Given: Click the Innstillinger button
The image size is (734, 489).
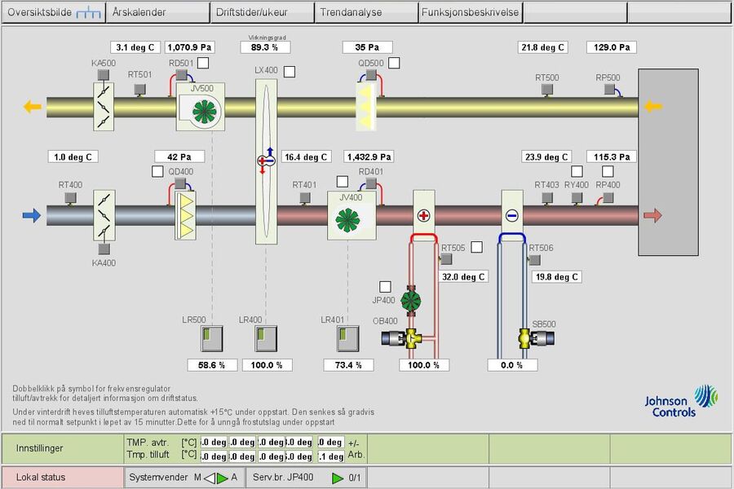Looking at the screenshot, I should (61, 448).
